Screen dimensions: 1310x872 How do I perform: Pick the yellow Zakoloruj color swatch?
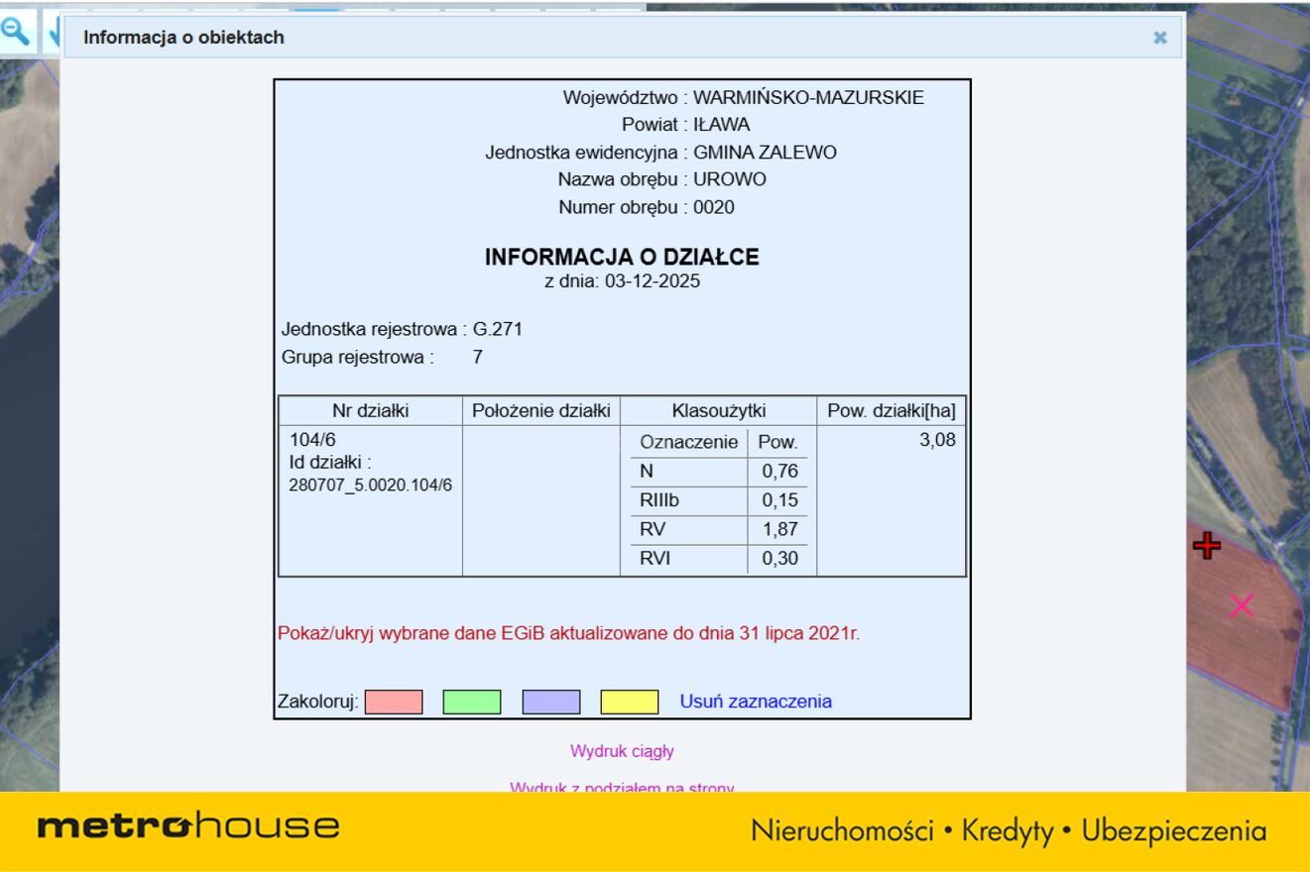pyautogui.click(x=629, y=702)
